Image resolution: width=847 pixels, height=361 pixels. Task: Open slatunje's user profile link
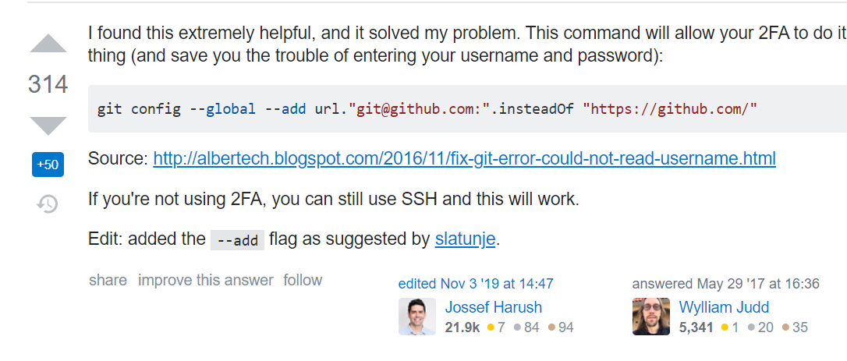coord(465,239)
